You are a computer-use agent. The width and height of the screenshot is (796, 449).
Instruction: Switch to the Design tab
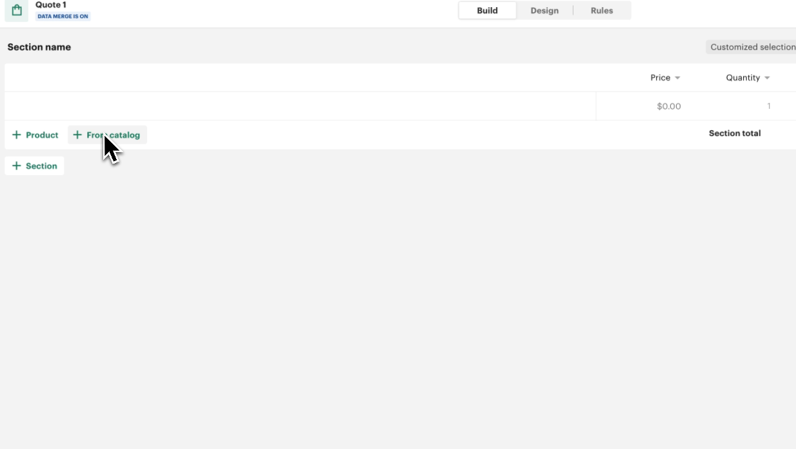(x=544, y=10)
